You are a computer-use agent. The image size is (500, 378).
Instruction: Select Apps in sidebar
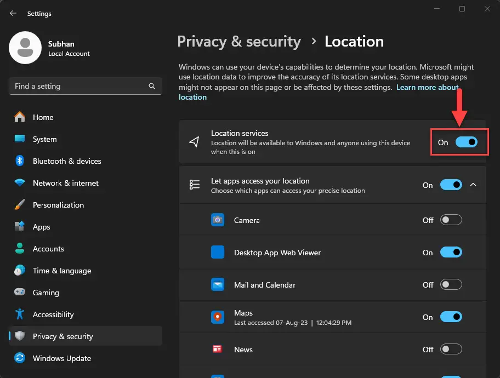pos(86,227)
